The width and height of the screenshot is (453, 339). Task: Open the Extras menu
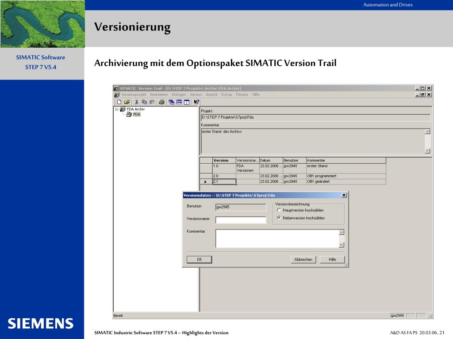(226, 94)
